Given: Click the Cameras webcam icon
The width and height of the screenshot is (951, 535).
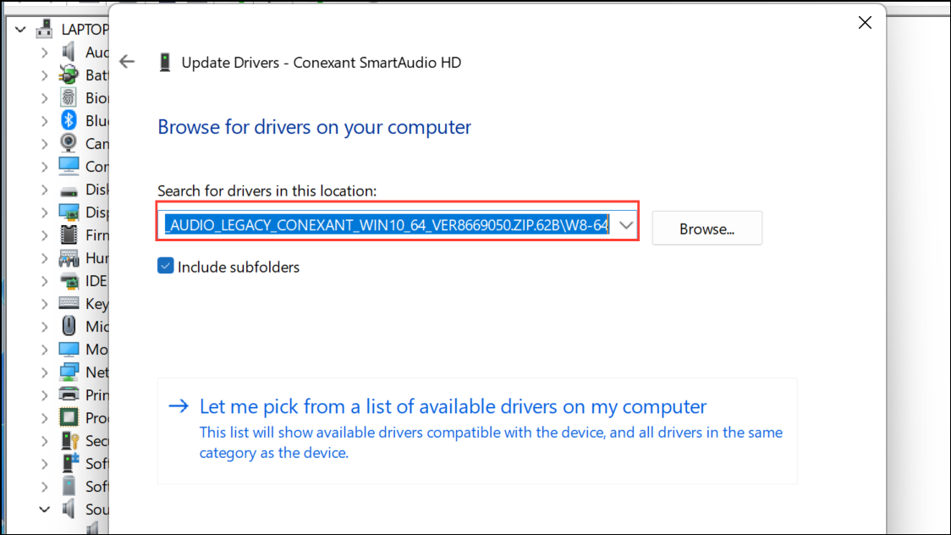Looking at the screenshot, I should [69, 144].
